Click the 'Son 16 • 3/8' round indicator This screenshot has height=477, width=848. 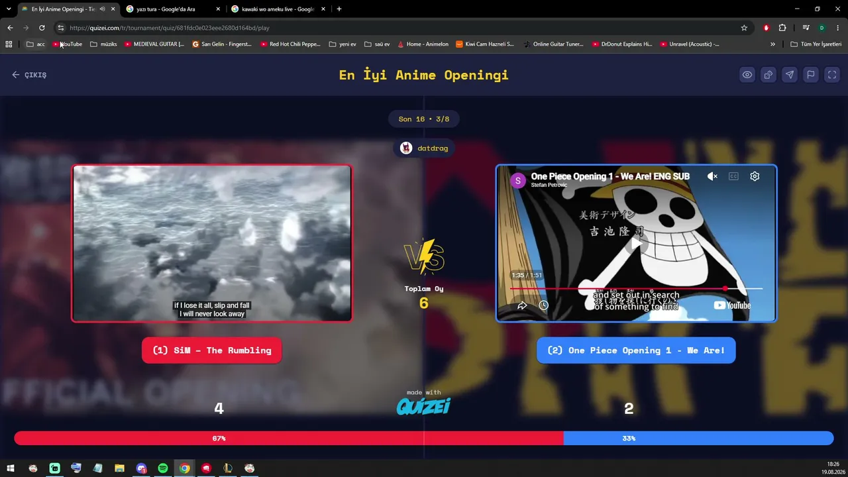(424, 119)
